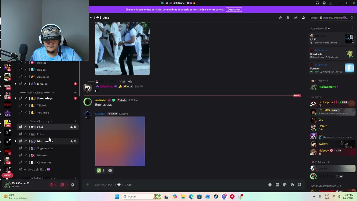The width and height of the screenshot is (357, 201).
Task: Reveal the blurred image posted by QU3RU
Action: point(120,142)
